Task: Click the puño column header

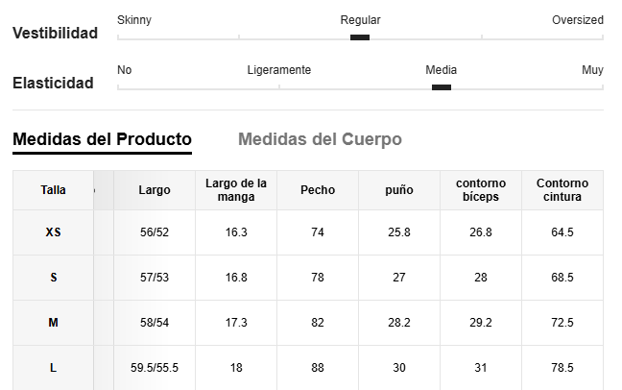Action: click(399, 190)
